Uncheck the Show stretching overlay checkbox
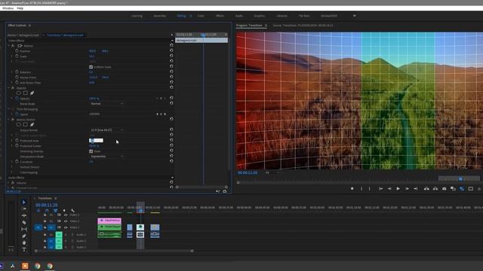 pos(91,151)
